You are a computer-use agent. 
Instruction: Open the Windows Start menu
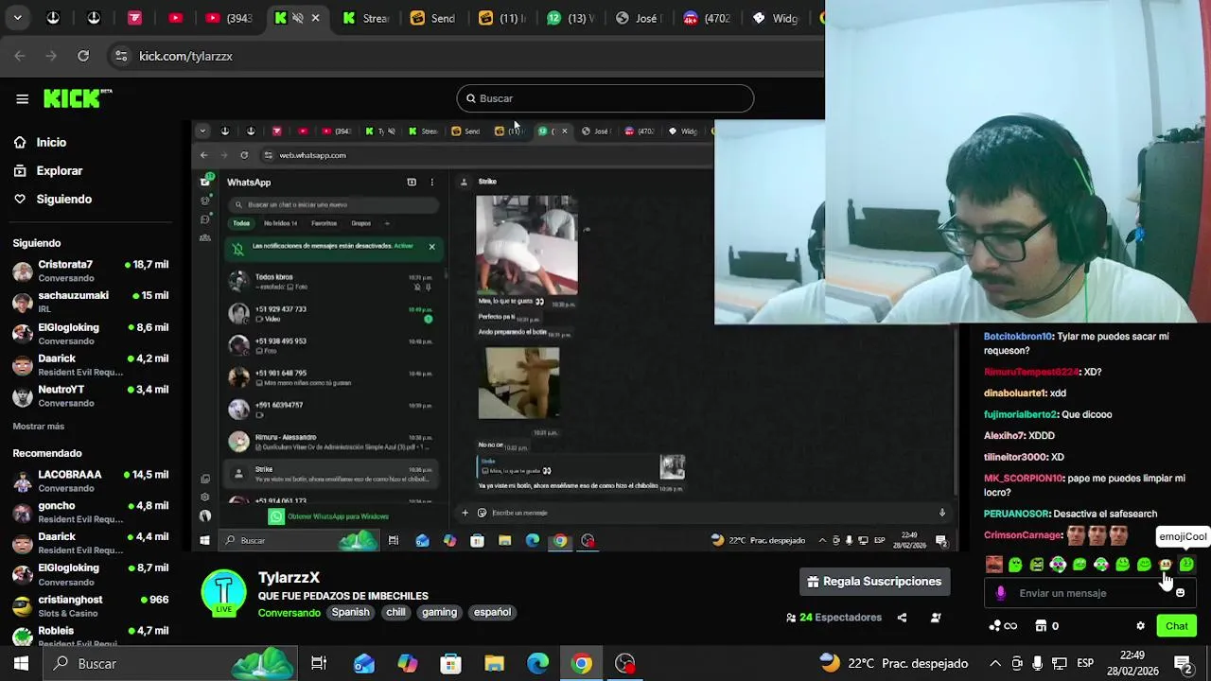click(21, 664)
